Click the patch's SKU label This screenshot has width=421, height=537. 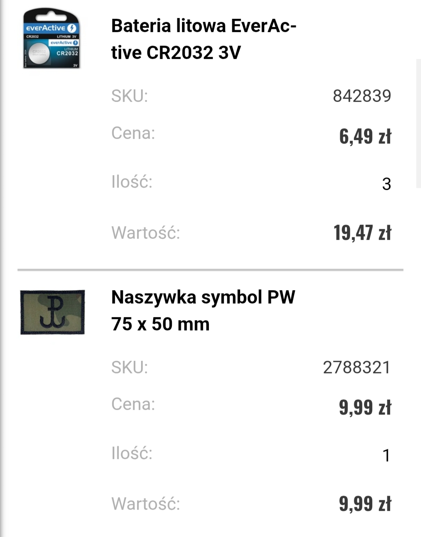130,367
